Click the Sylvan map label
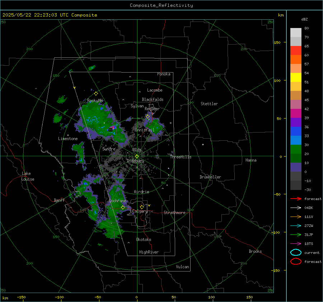Image resolution: width=323 pixels, height=302 pixels. coord(137,106)
